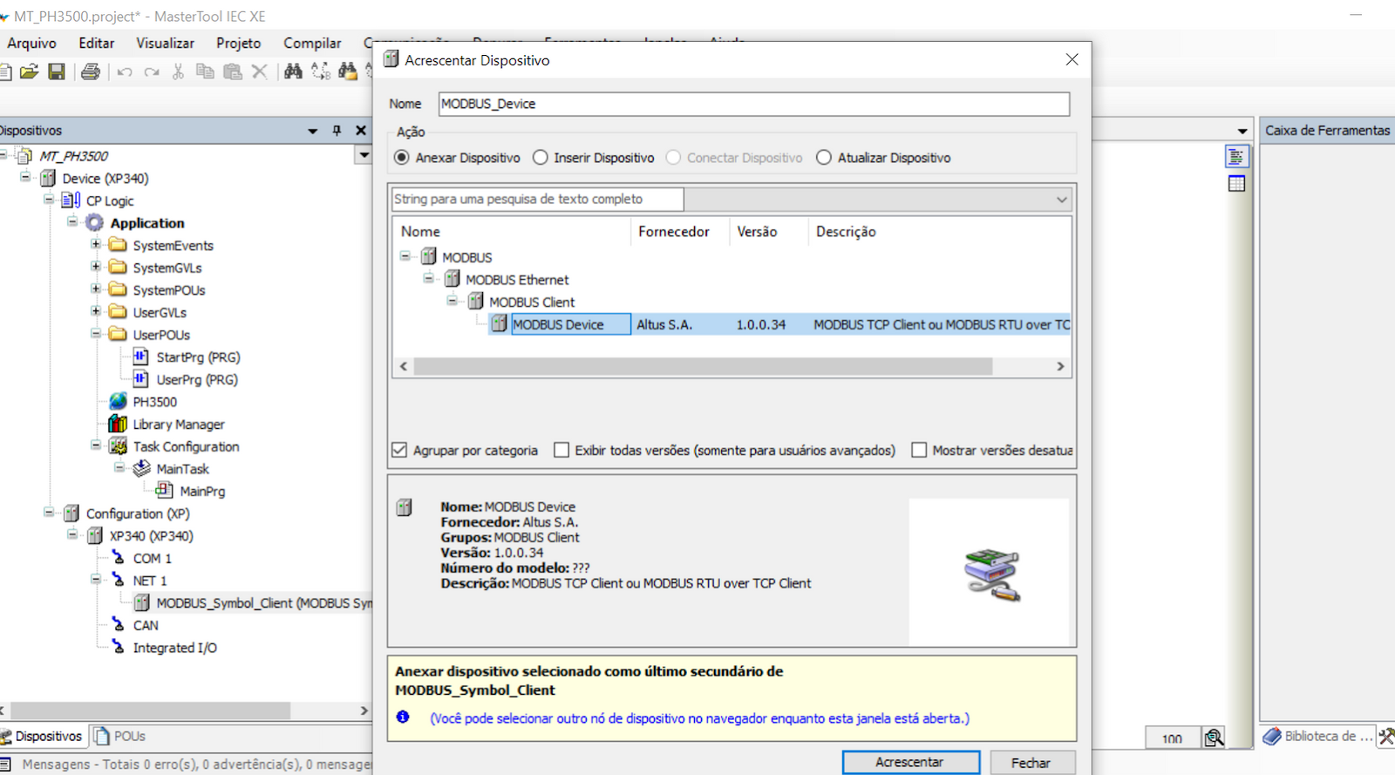Screen dimensions: 1395x775
Task: Click the device list horizontal scrollbar
Action: (x=703, y=367)
